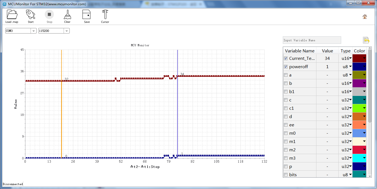Uncheck the poweroff variable checkbox

pyautogui.click(x=286, y=67)
